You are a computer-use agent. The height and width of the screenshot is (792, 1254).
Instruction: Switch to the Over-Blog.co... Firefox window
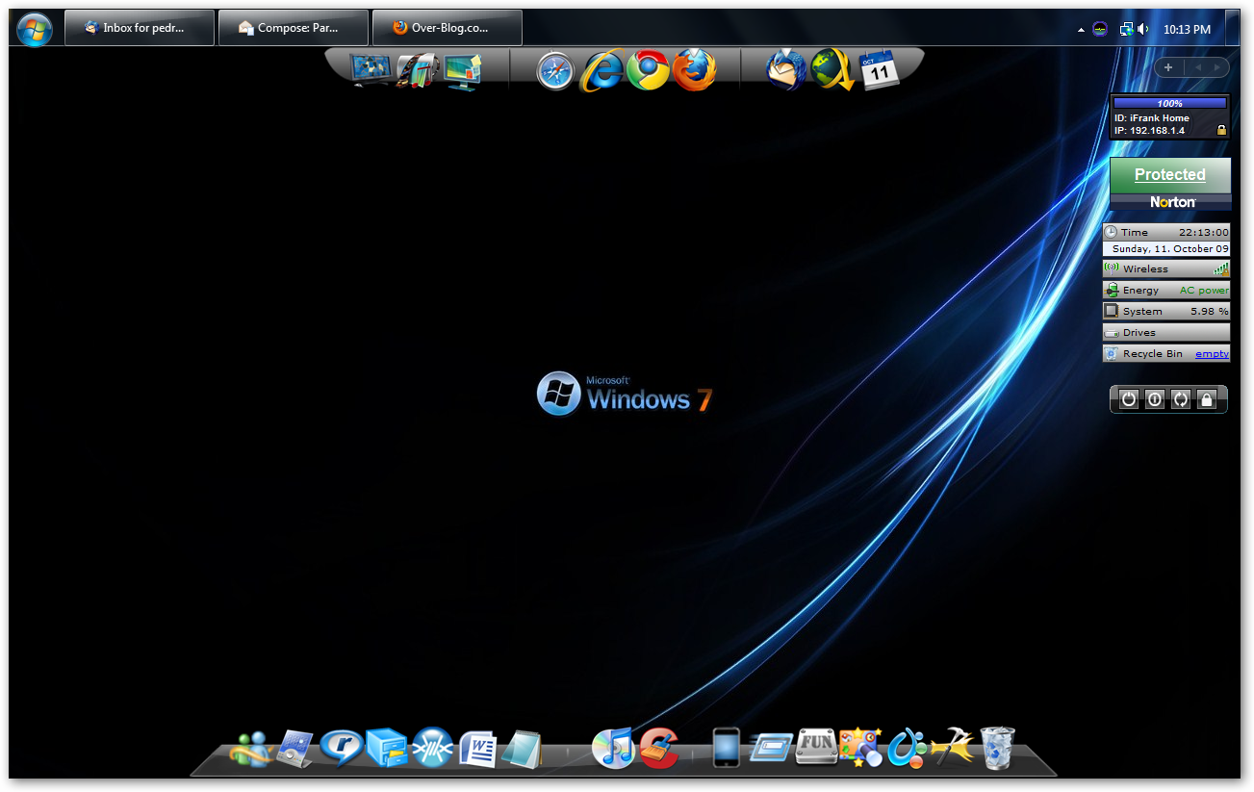[448, 28]
